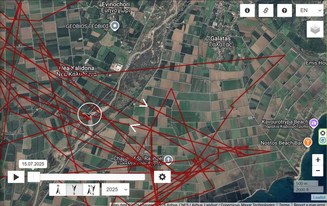Open the Terms link
The width and height of the screenshot is (327, 206).
(x=284, y=204)
